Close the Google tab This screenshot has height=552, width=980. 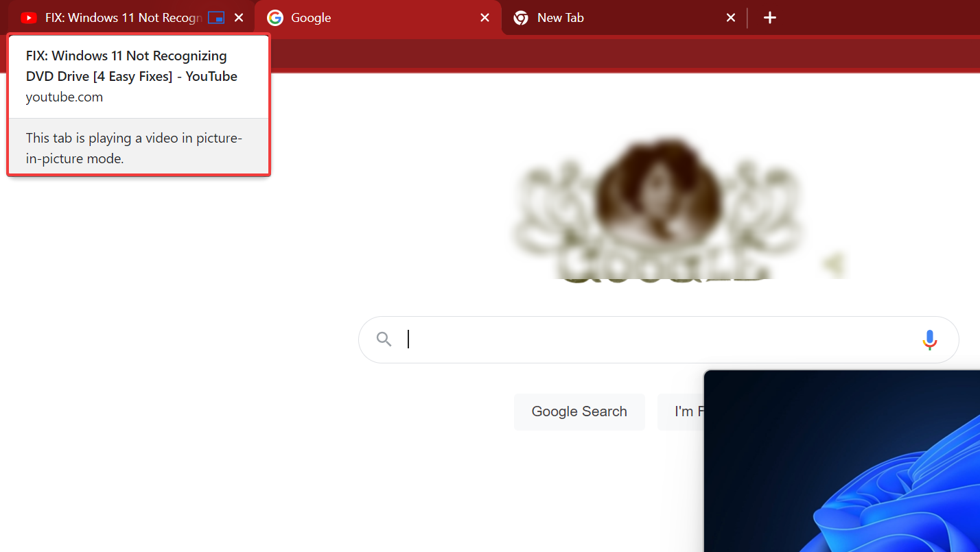[485, 18]
